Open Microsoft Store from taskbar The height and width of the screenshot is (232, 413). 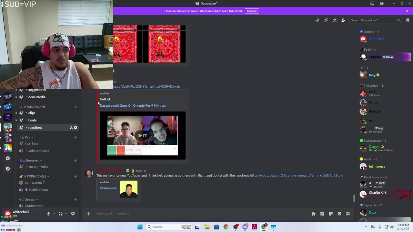click(x=216, y=227)
